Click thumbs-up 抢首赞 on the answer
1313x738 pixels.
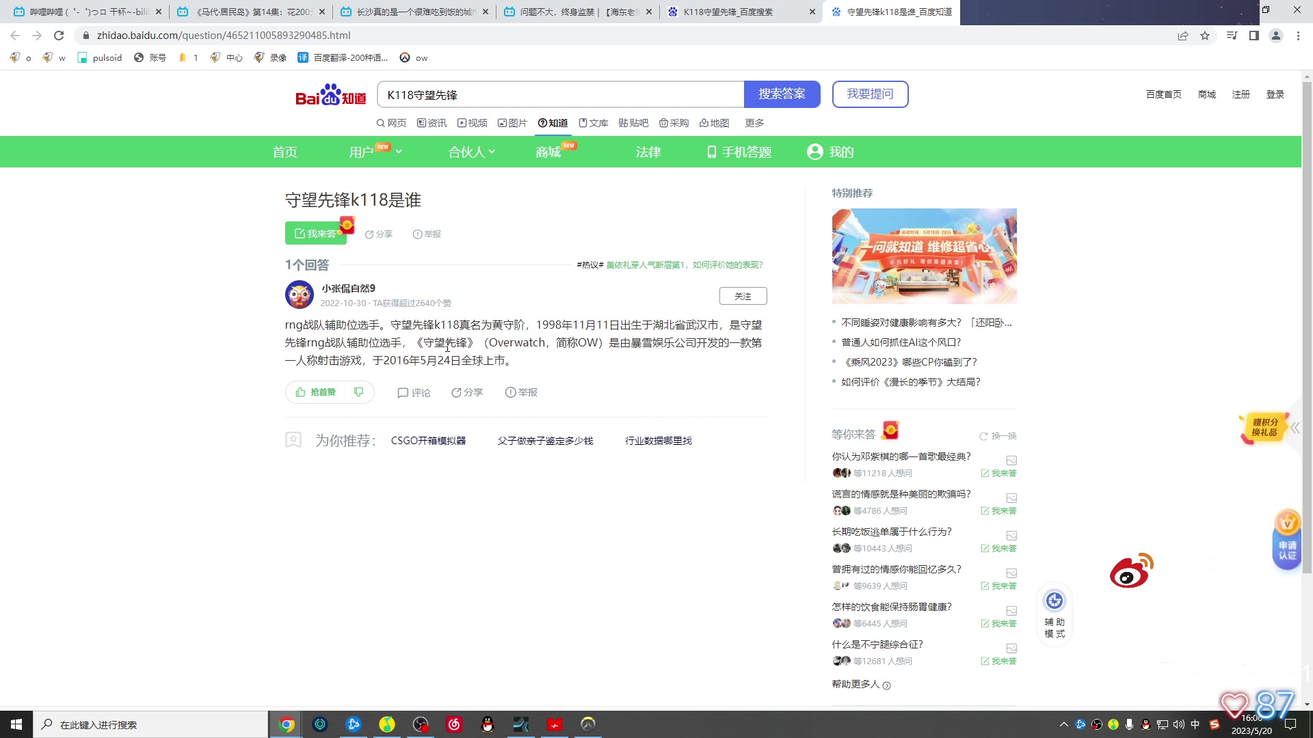[316, 392]
